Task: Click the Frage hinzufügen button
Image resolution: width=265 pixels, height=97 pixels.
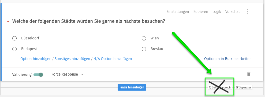Action: (132, 87)
